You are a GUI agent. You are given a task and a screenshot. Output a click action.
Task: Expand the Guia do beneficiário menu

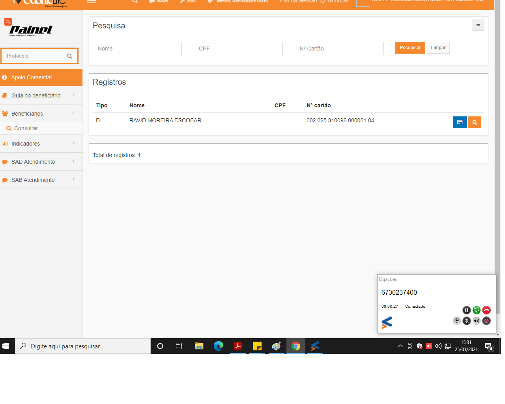point(36,95)
